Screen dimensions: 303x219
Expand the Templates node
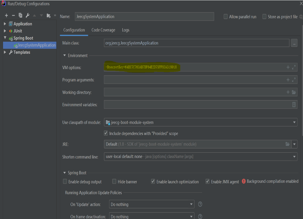(5, 52)
